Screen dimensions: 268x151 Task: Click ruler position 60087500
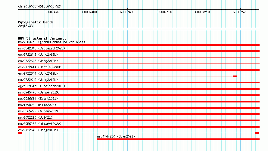165,12
